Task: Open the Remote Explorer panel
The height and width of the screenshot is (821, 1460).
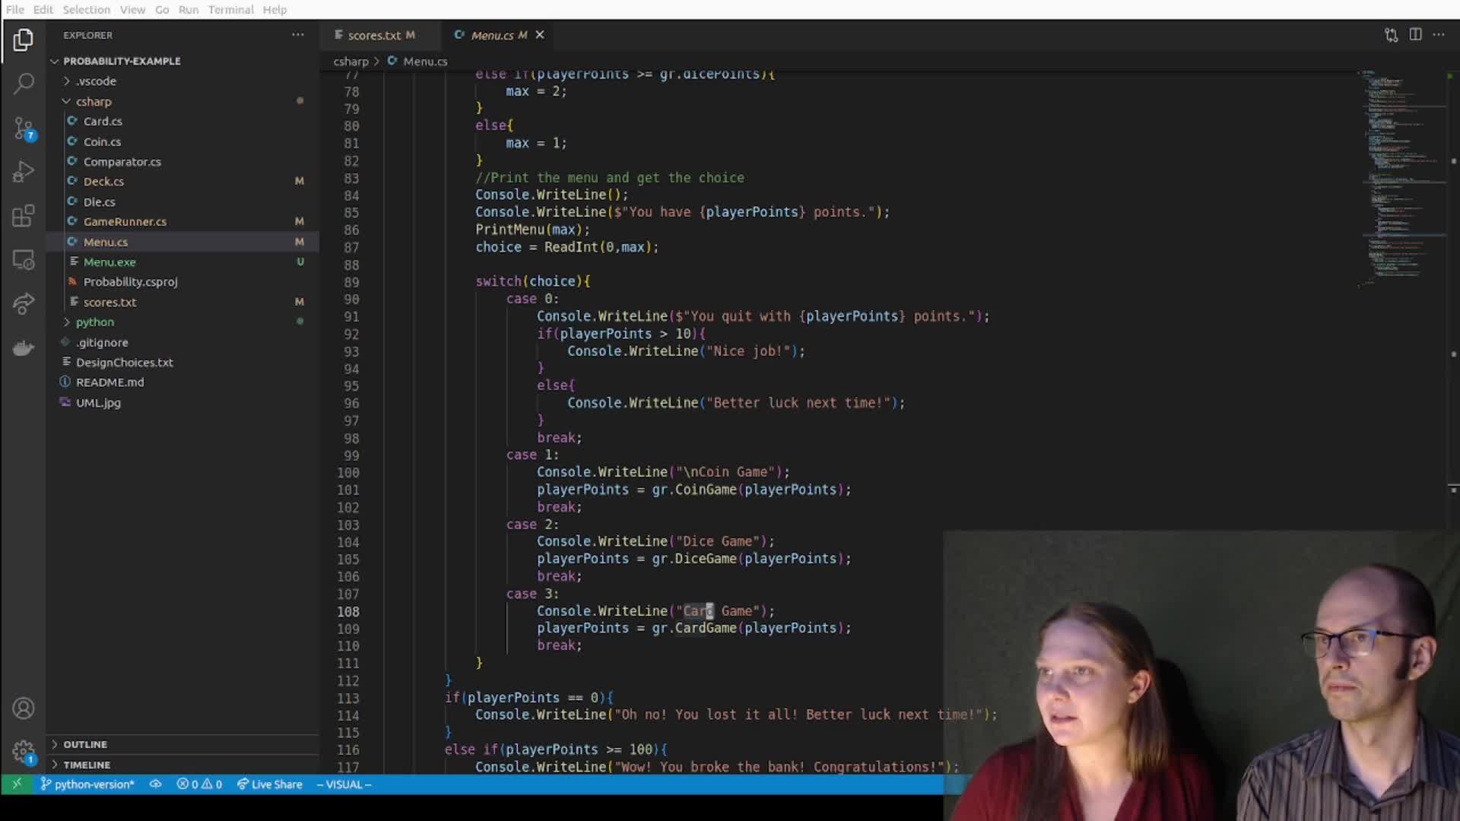Action: 24,260
